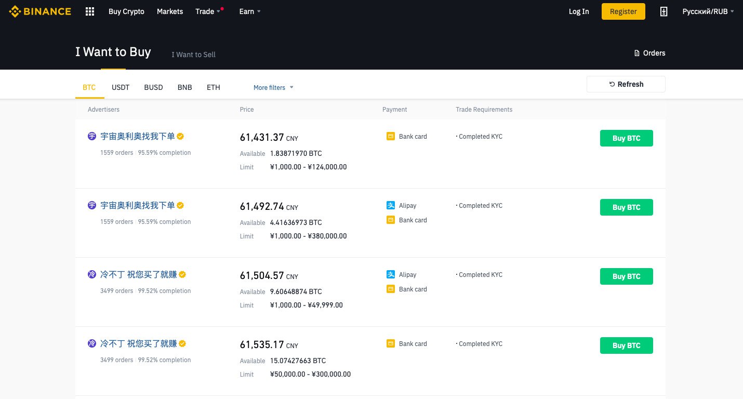Open advertiser 宇宙奥利奥找我下单 in the 61,431.37 row

point(138,136)
